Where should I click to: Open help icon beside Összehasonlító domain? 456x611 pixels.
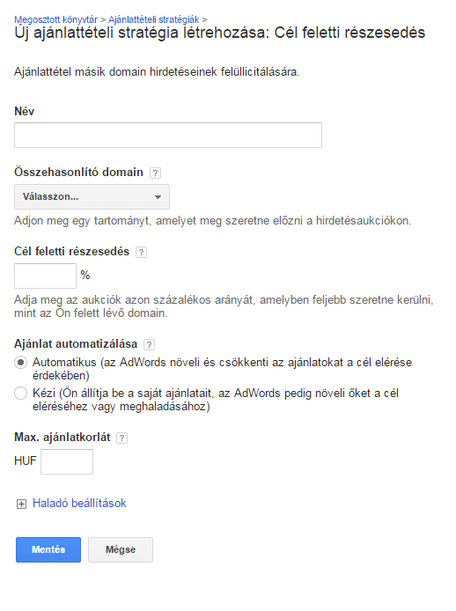[155, 173]
